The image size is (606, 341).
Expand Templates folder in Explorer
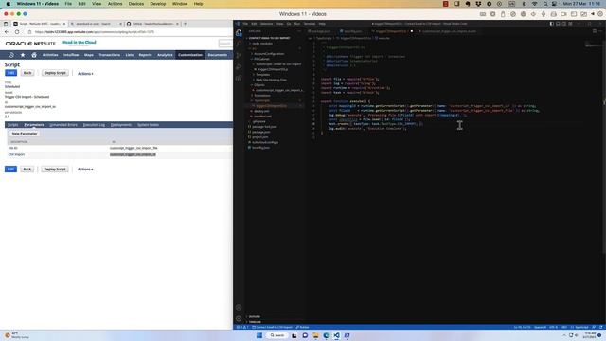[x=263, y=75]
